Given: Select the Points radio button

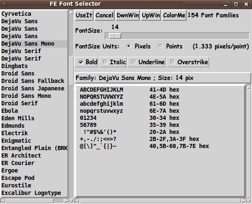Looking at the screenshot, I should pyautogui.click(x=160, y=46).
